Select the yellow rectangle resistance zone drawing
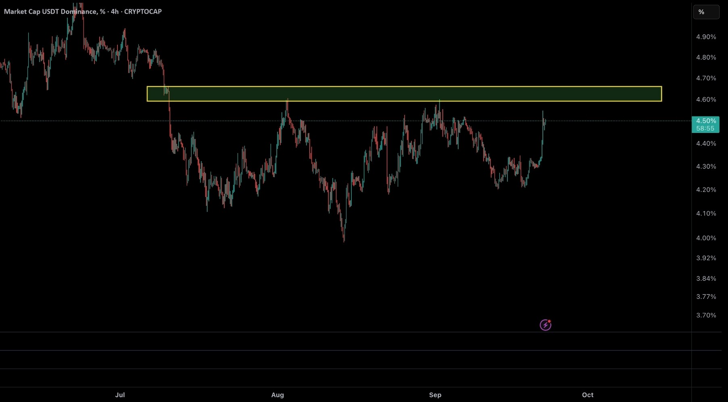Image resolution: width=728 pixels, height=402 pixels. (x=404, y=93)
